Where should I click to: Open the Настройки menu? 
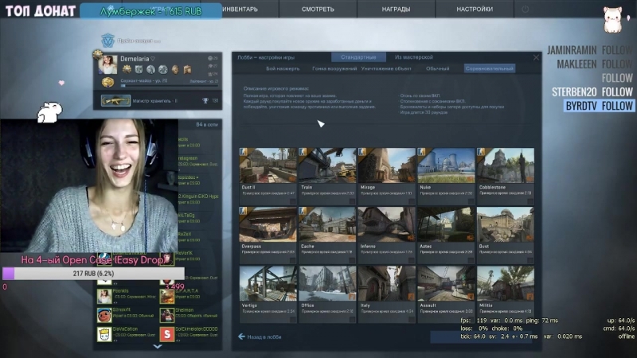coord(475,9)
